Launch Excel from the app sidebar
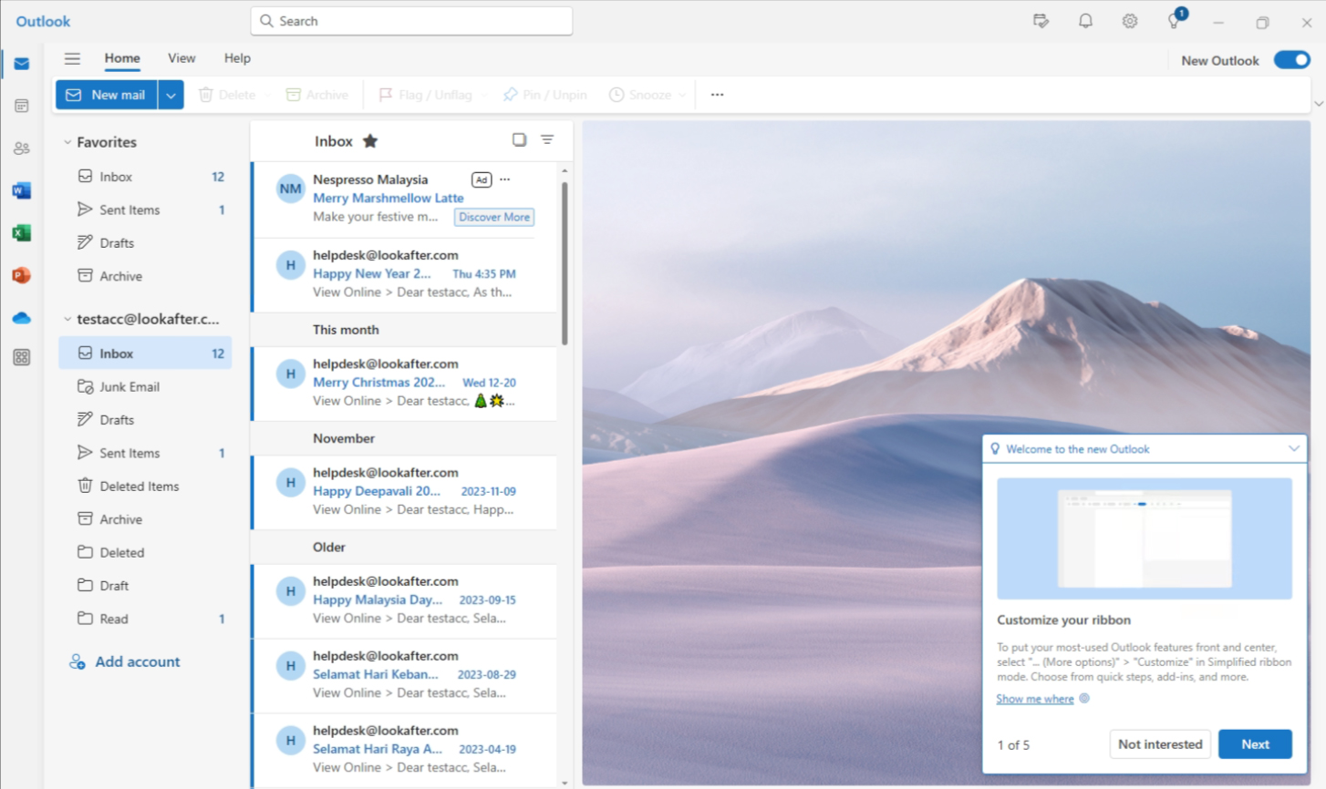This screenshot has height=789, width=1326. tap(22, 233)
